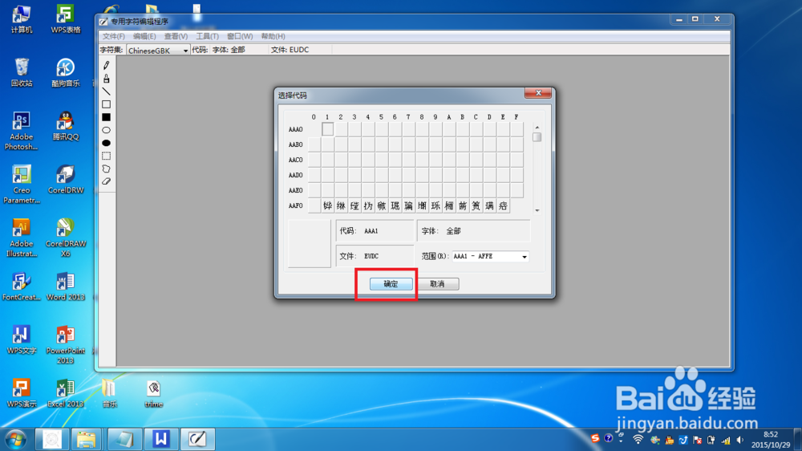
Task: Open the 查看(V) menu
Action: click(x=176, y=36)
